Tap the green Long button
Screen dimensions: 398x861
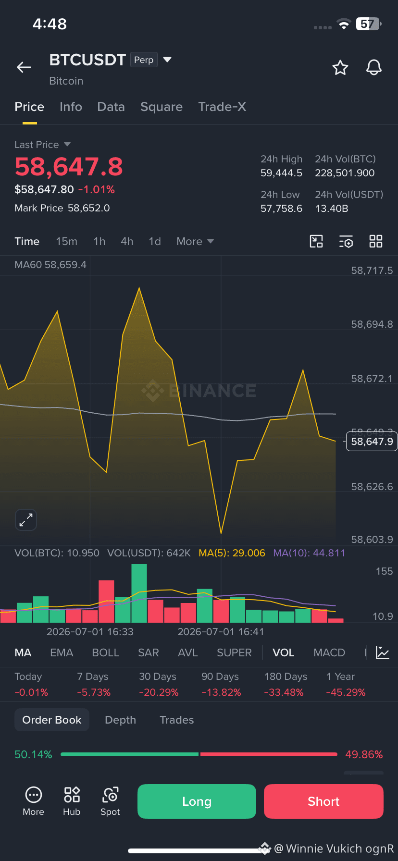197,801
